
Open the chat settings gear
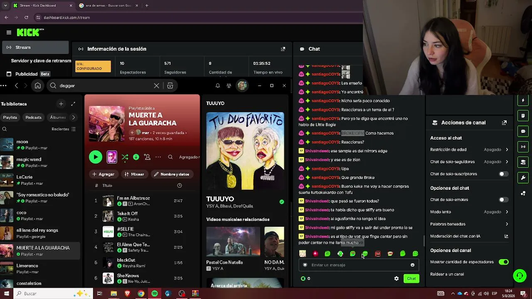[x=397, y=279]
